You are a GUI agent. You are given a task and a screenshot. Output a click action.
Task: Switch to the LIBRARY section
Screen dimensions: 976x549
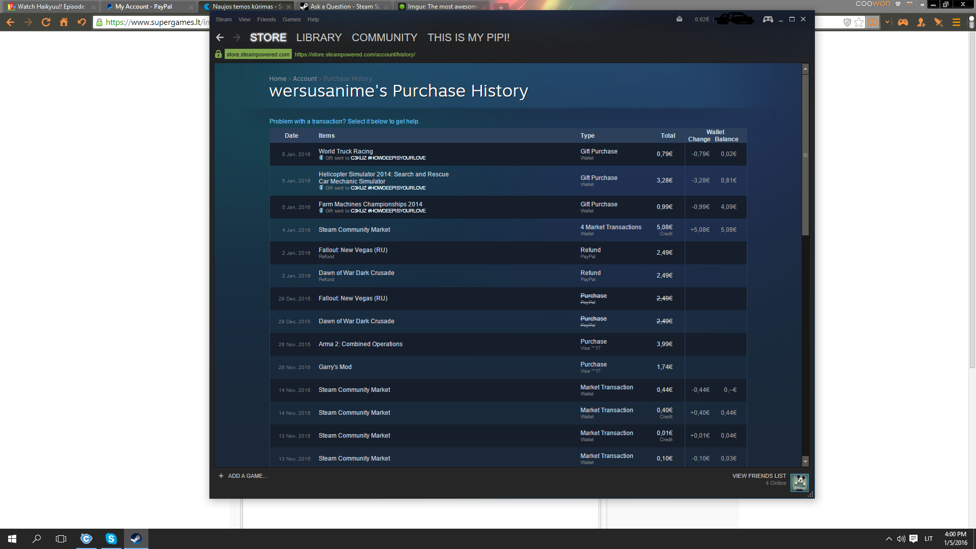coord(319,38)
